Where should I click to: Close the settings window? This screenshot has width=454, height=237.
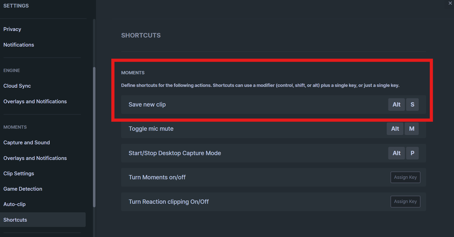click(450, 3)
